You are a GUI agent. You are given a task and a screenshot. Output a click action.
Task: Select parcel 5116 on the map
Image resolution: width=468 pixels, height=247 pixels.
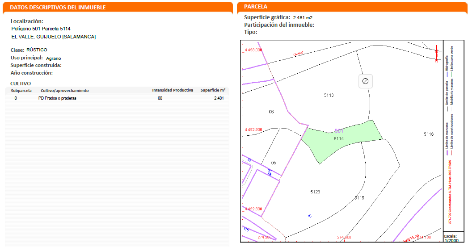(428, 134)
